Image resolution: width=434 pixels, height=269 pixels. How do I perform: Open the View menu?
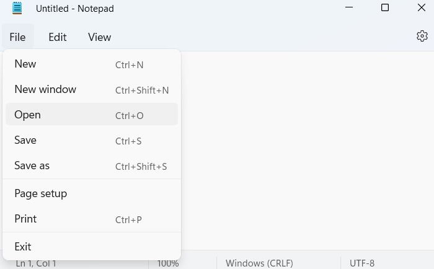[x=99, y=37]
